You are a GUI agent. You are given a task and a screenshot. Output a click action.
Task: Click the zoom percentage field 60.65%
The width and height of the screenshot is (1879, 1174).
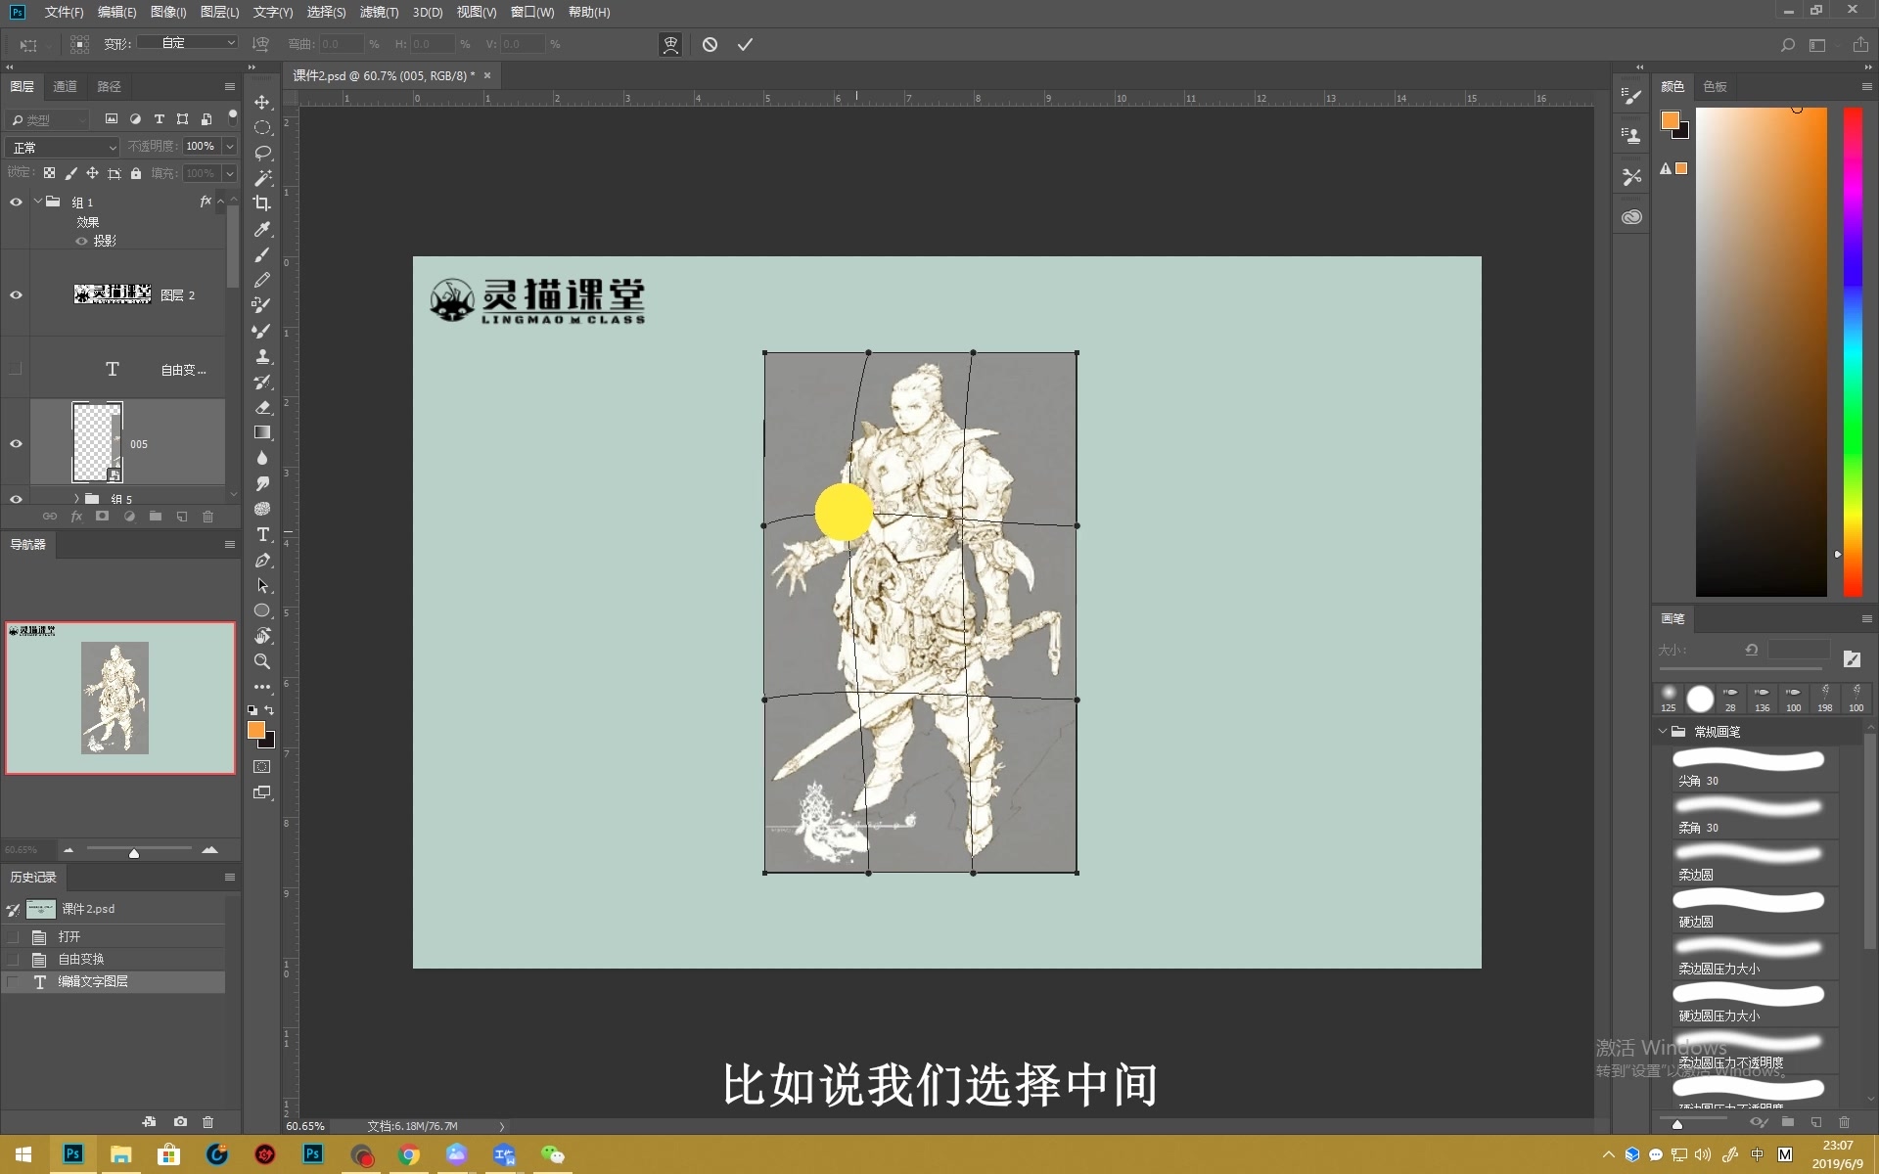305,1126
